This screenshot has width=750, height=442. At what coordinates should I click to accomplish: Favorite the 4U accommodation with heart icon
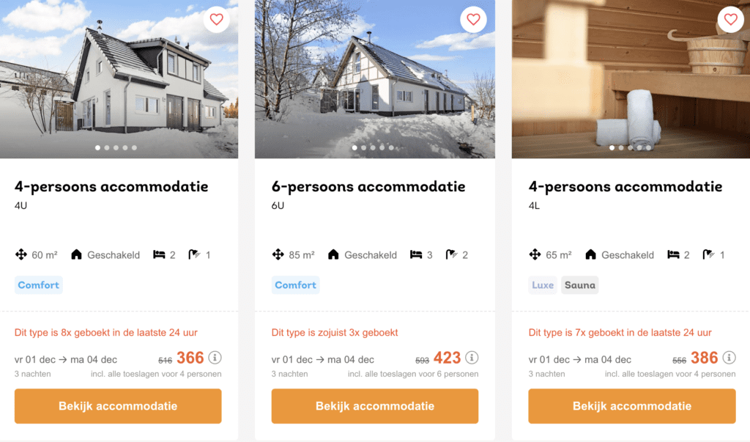[216, 20]
